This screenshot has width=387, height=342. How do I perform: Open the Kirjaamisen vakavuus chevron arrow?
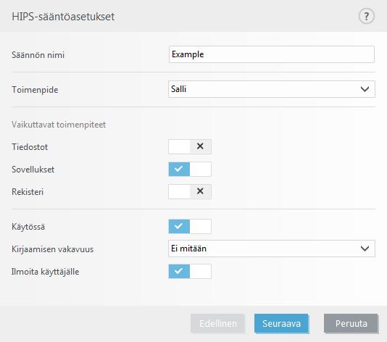pos(365,249)
